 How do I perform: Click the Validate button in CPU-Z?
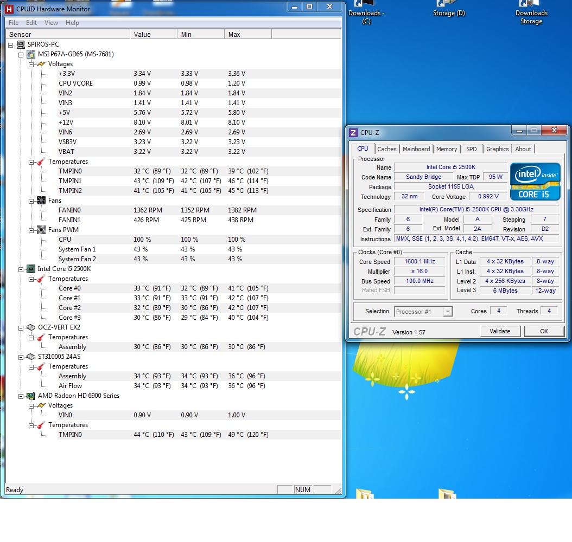coord(500,331)
